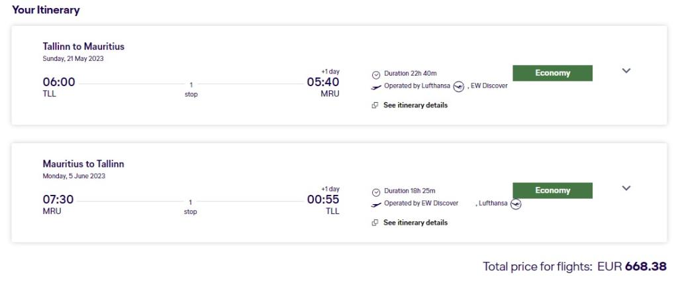This screenshot has width=678, height=289.
Task: Click the 1 stop label on the return flight
Action: pyautogui.click(x=191, y=207)
